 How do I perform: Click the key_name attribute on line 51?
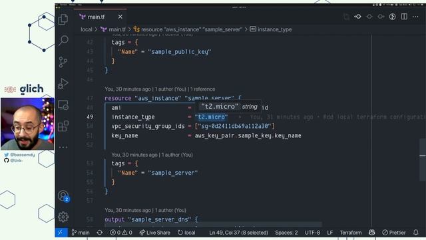click(124, 135)
